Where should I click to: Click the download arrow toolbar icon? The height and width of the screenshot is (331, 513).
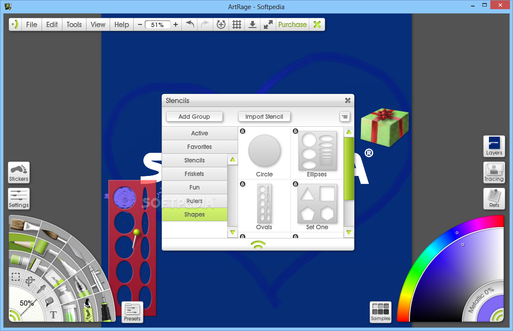click(252, 24)
